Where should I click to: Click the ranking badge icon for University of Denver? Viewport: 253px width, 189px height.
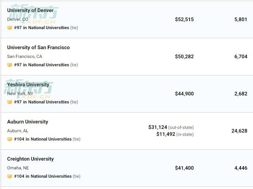10,28
